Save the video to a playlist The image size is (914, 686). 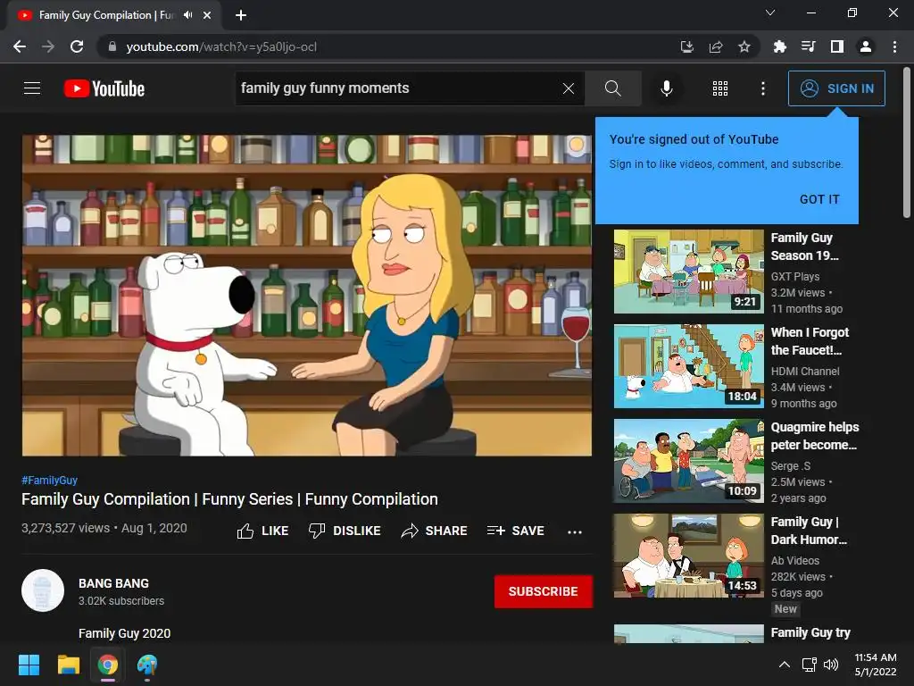point(516,531)
